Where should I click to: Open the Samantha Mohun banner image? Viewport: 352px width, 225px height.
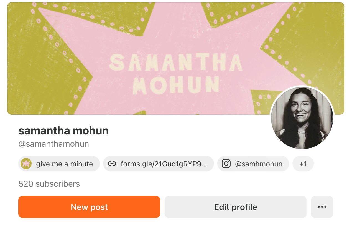click(x=176, y=58)
